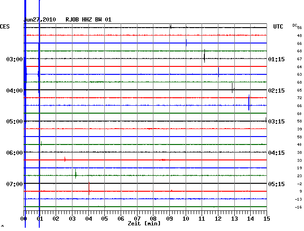Click the CES time zone header
The height and width of the screenshot is (231, 304).
[x=5, y=27]
